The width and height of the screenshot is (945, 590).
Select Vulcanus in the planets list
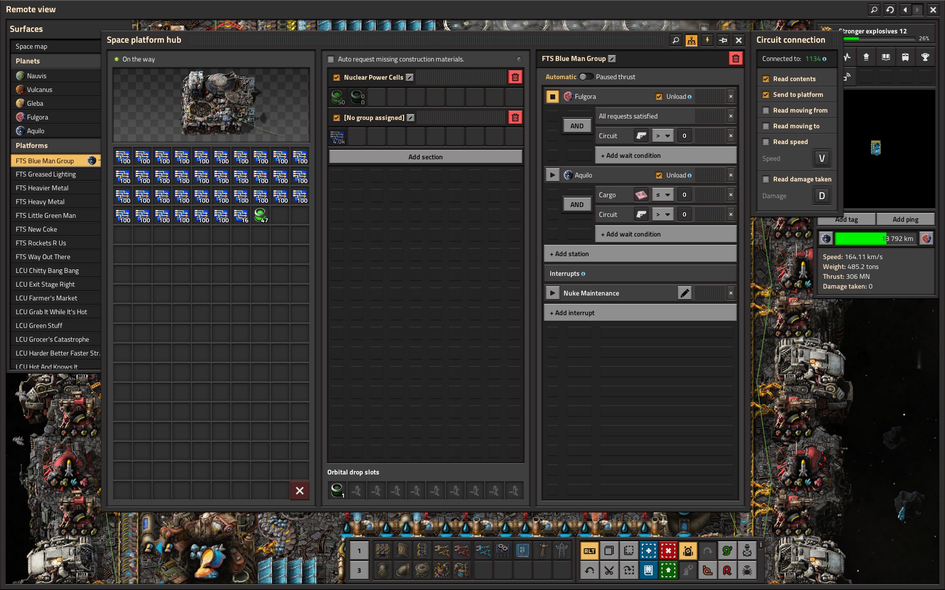[x=39, y=89]
